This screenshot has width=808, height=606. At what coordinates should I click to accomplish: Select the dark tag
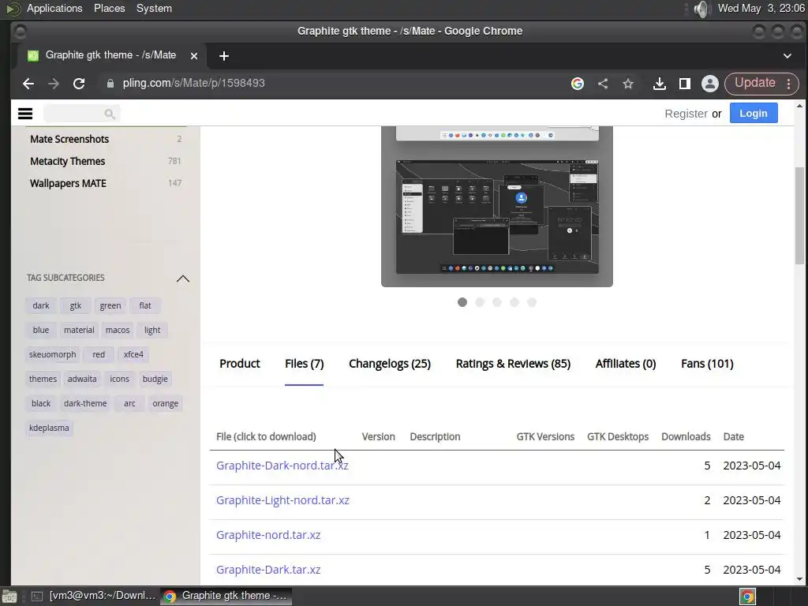(x=41, y=305)
